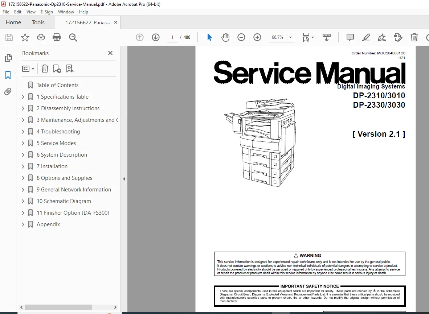Image resolution: width=429 pixels, height=314 pixels.
Task: Zoom out with minus icon
Action: [241, 37]
